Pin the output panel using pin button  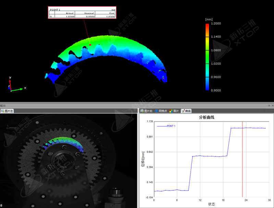pyautogui.click(x=269, y=106)
